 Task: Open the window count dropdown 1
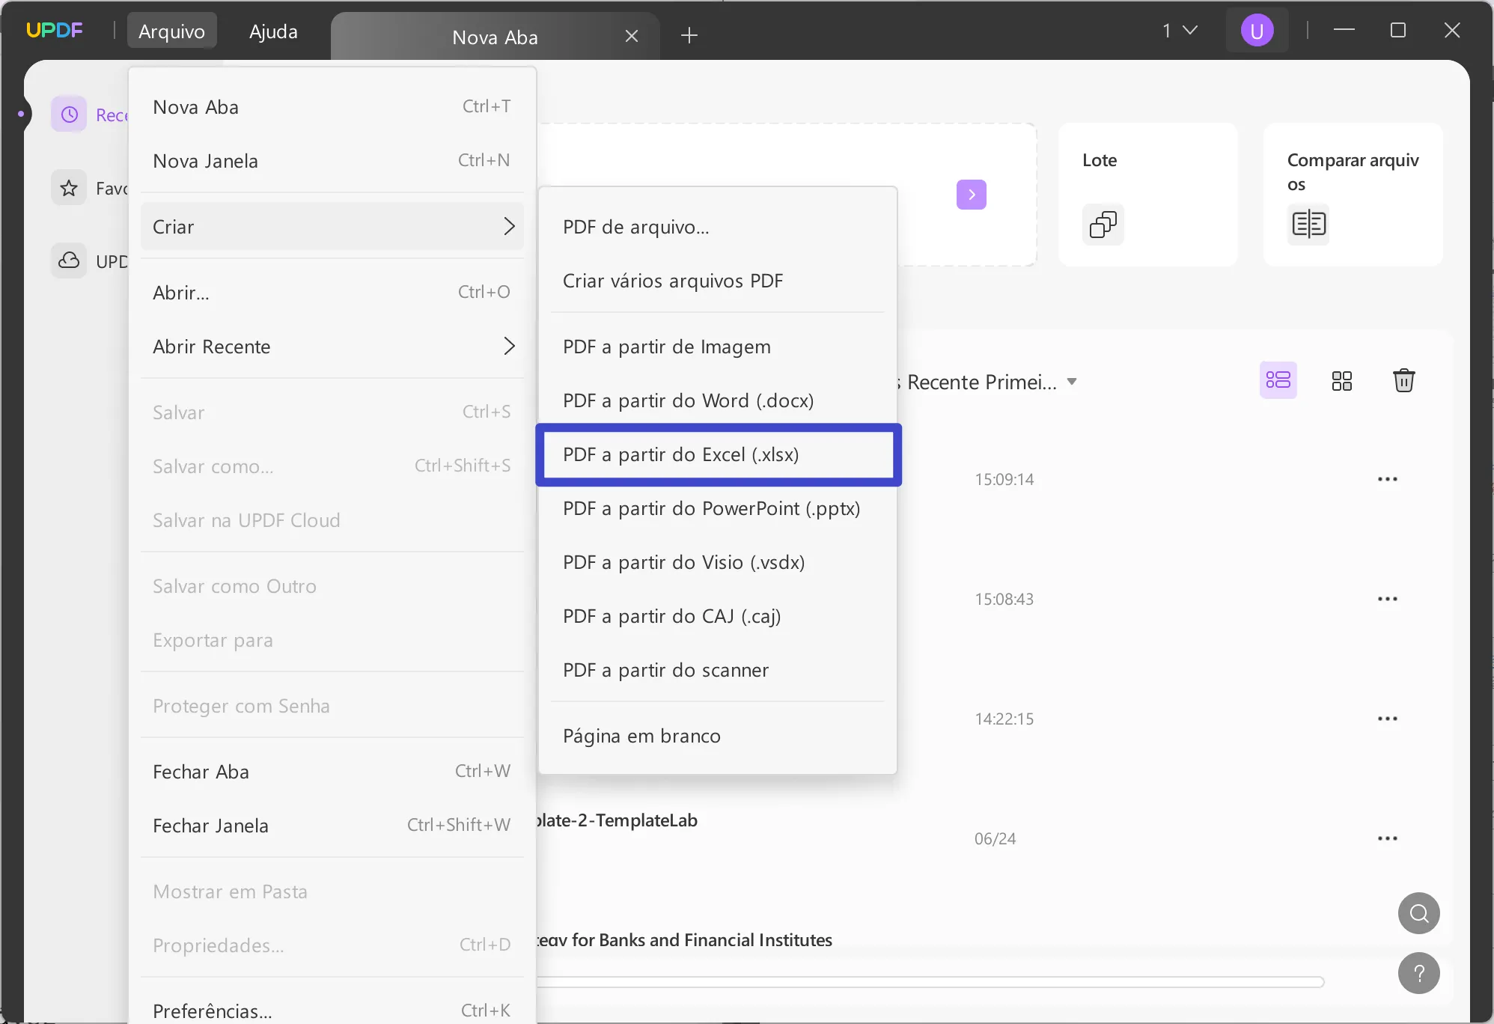(1180, 31)
